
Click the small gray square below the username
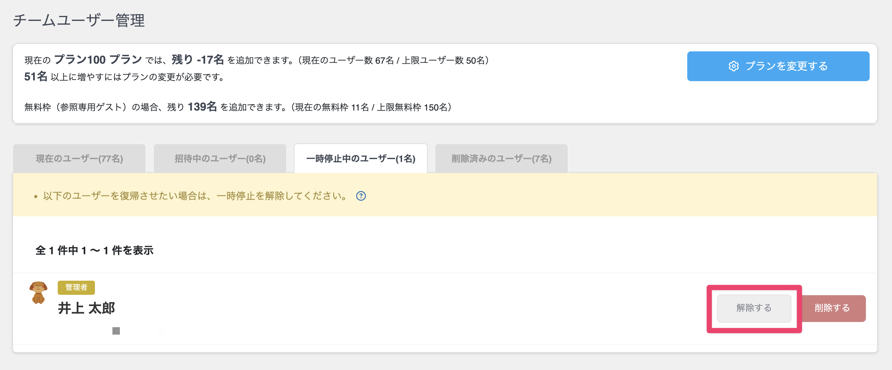tap(116, 331)
